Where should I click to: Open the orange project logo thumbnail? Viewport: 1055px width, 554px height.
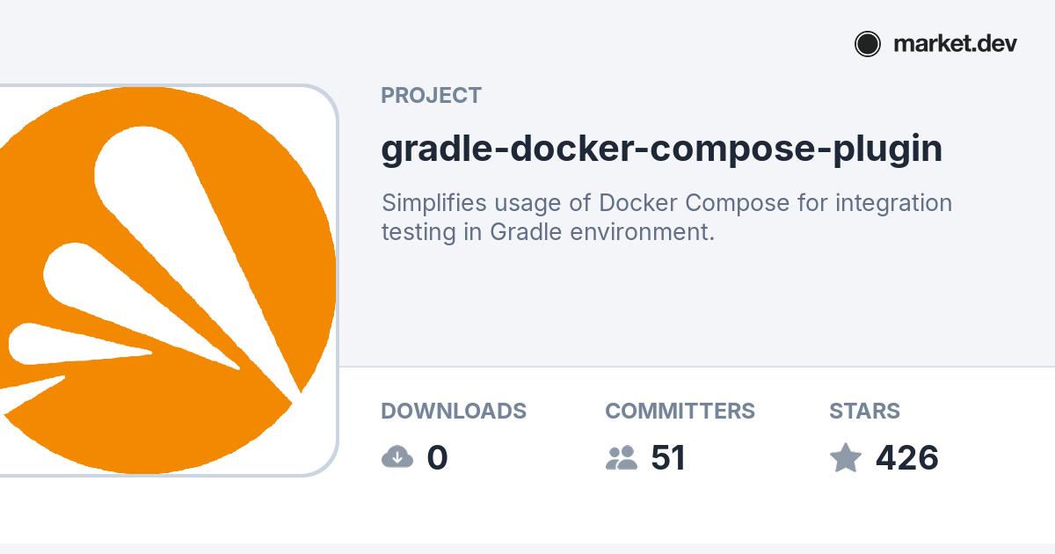(167, 281)
